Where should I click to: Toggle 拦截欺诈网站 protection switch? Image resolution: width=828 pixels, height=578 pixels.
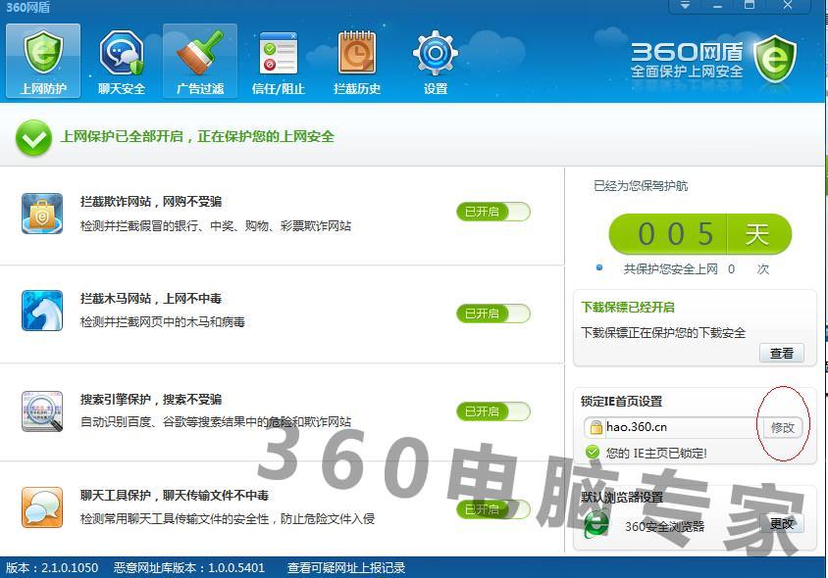pos(493,212)
